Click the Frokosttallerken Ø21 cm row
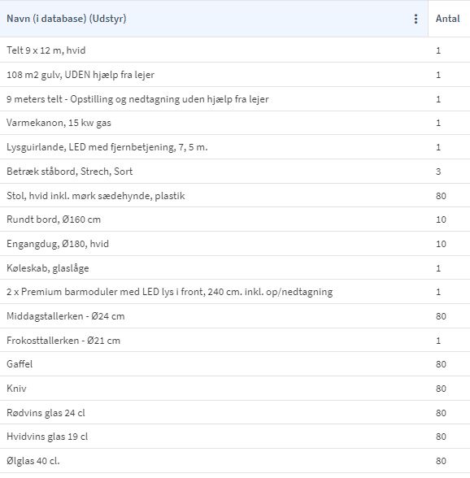470x478 pixels. pyautogui.click(x=235, y=340)
